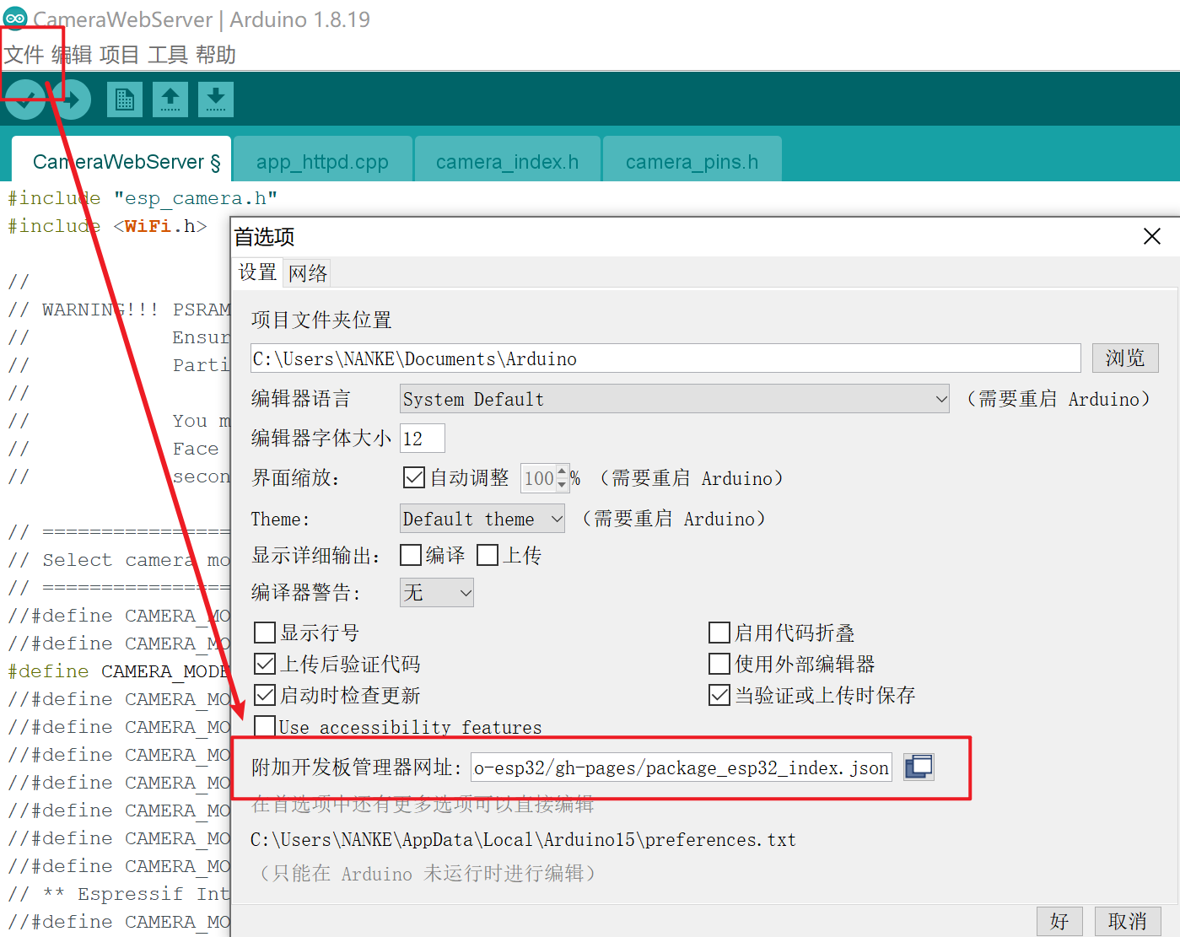Click the '// WARNING!!! PSRAM' comment line
The width and height of the screenshot is (1180, 937).
118,310
